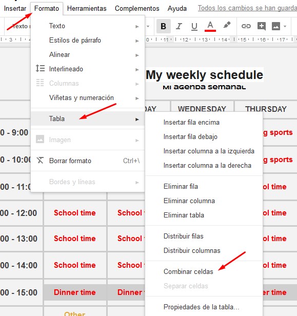Open the Complementos menu
The image size is (297, 316).
point(137,8)
